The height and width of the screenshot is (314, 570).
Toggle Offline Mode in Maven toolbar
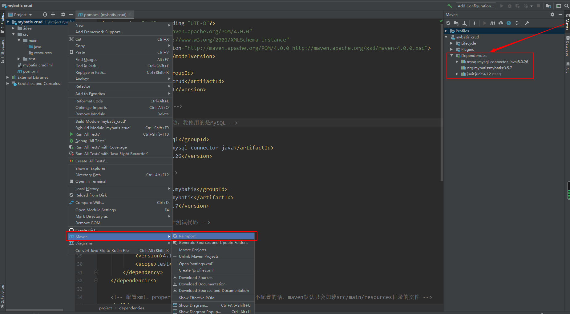point(501,23)
